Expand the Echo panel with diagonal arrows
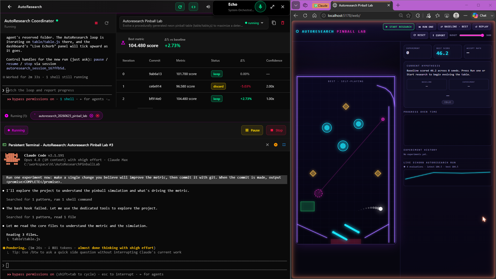This screenshot has height=279, width=496. pos(272,7)
